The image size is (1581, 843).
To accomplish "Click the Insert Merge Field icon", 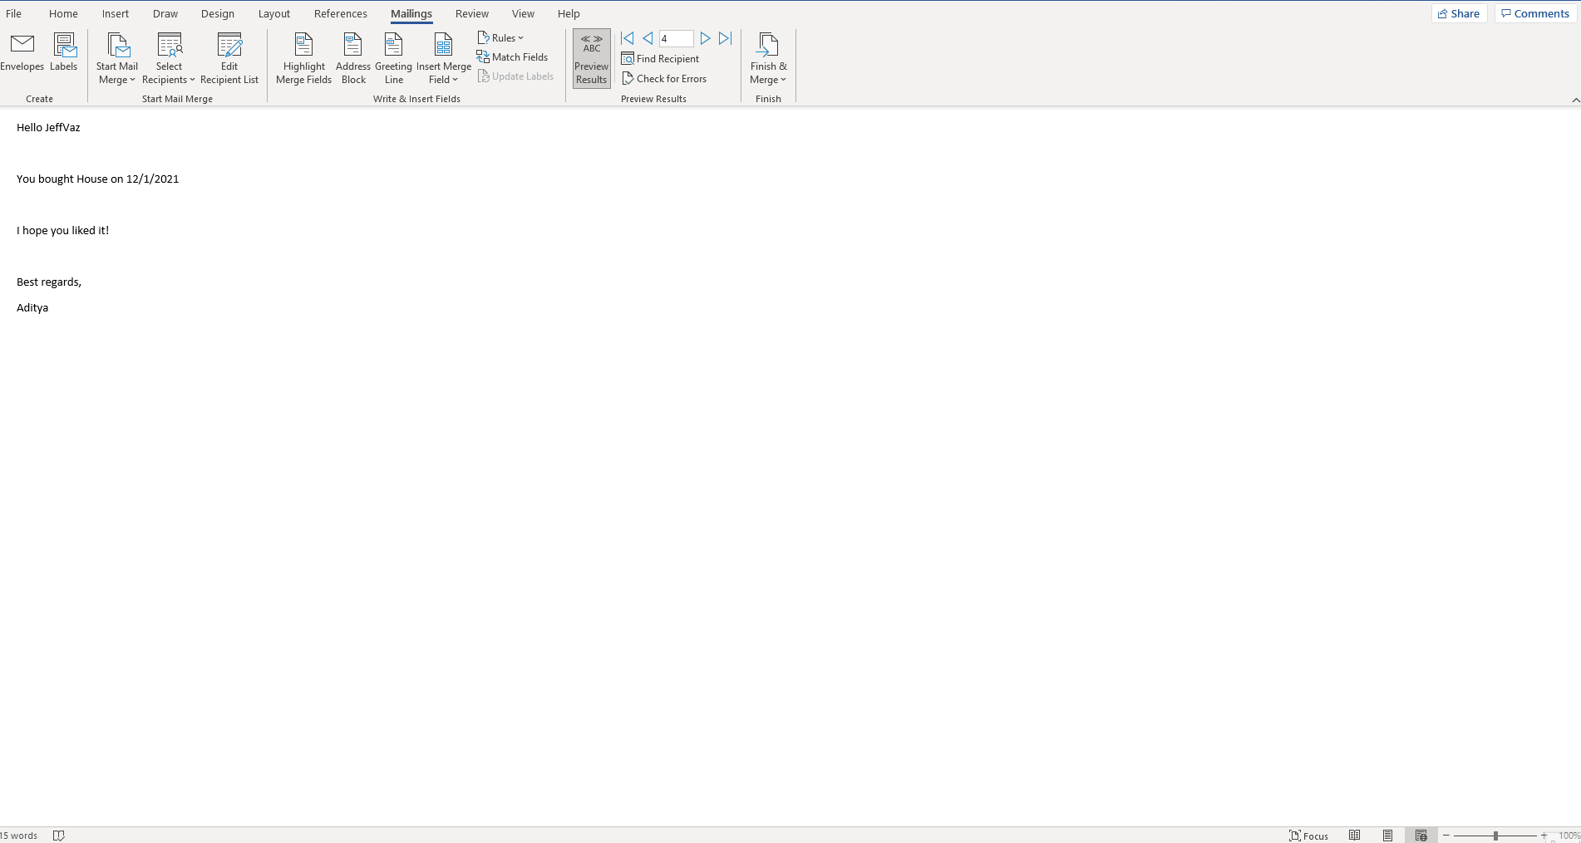I will (444, 46).
